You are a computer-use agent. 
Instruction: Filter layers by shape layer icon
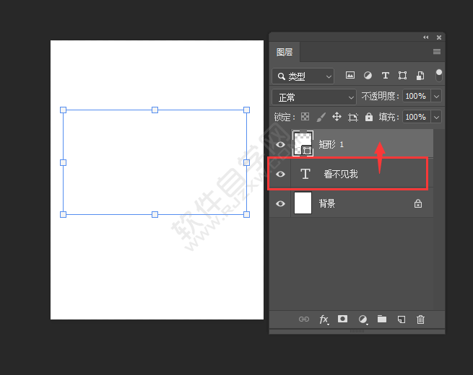(x=402, y=75)
